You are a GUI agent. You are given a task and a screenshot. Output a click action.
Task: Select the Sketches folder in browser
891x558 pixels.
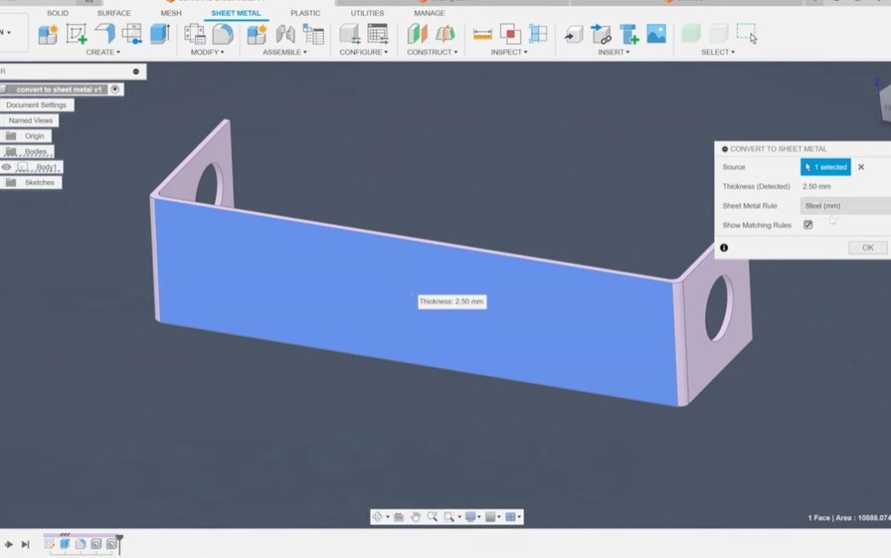38,183
